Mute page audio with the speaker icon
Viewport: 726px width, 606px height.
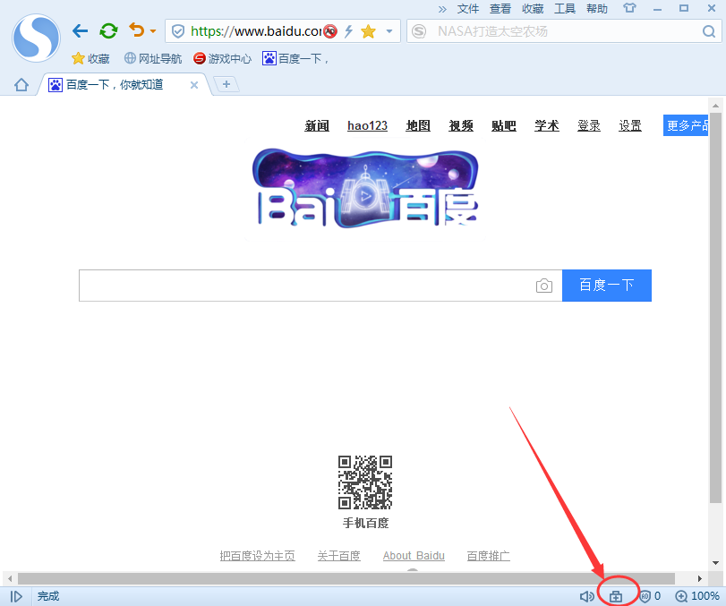[x=587, y=595]
